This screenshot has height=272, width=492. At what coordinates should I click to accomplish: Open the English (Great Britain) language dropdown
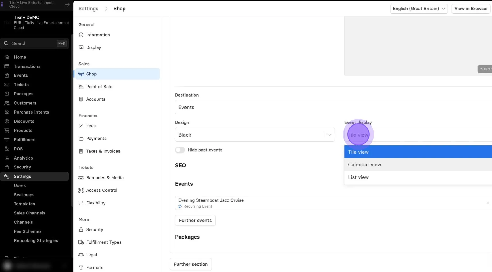coord(419,9)
